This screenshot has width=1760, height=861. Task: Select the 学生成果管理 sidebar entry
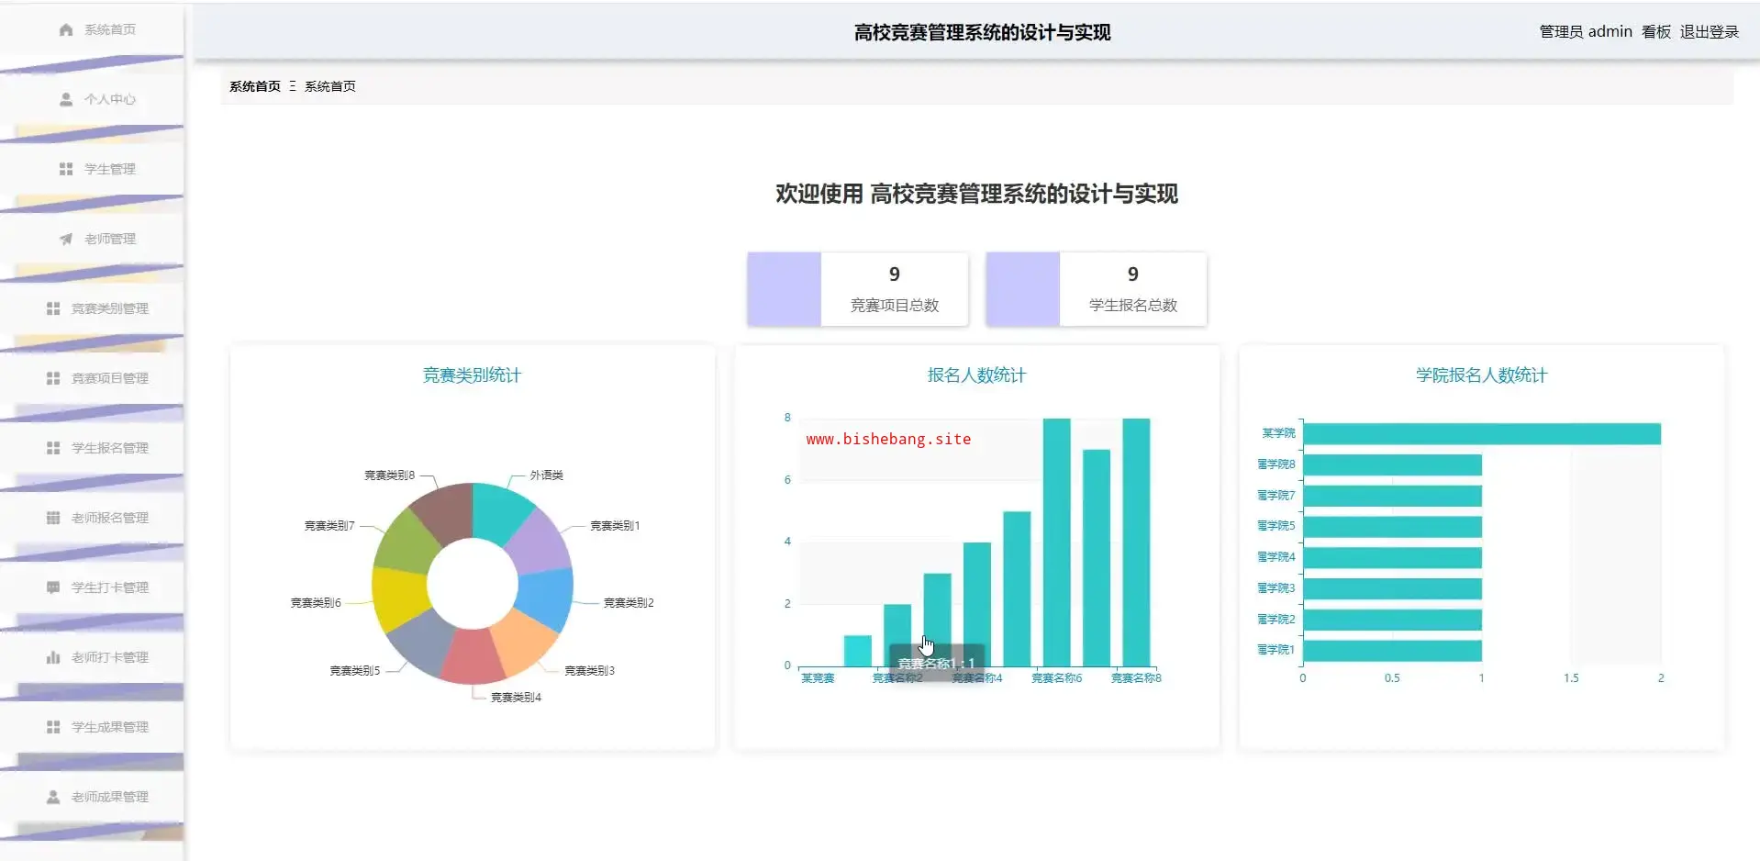(109, 727)
